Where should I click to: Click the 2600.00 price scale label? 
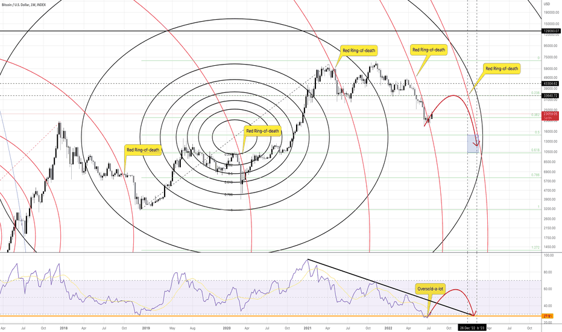pyautogui.click(x=551, y=219)
